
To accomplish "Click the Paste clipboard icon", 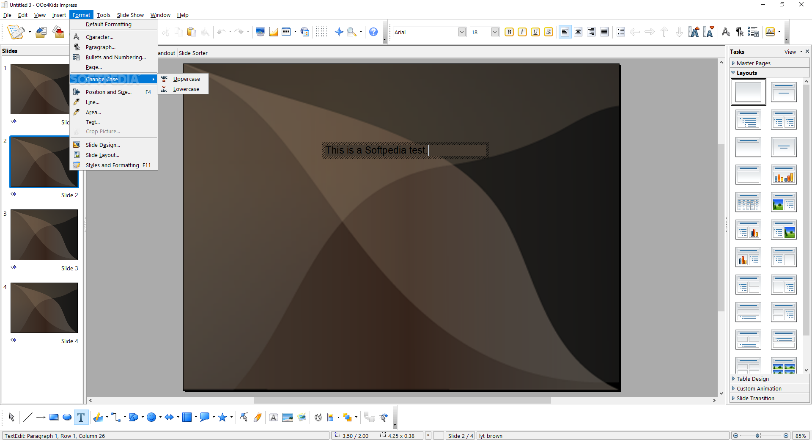I will tap(192, 32).
